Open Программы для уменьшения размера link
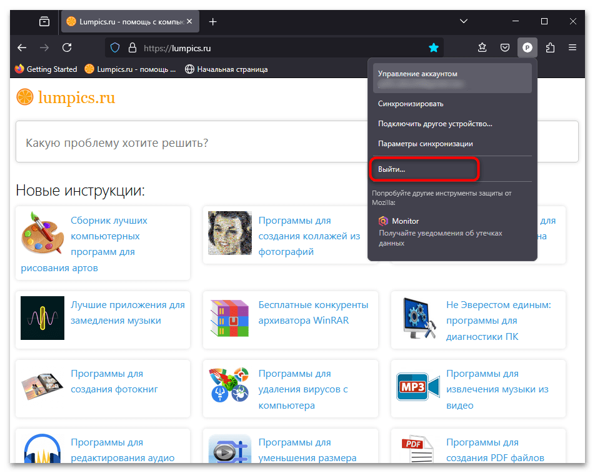595x473 pixels. pos(307,451)
